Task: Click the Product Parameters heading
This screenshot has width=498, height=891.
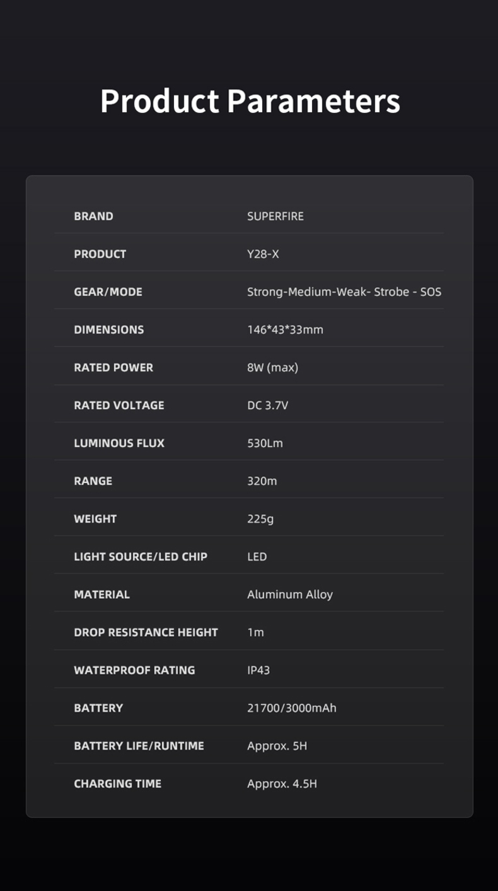Action: pos(250,101)
